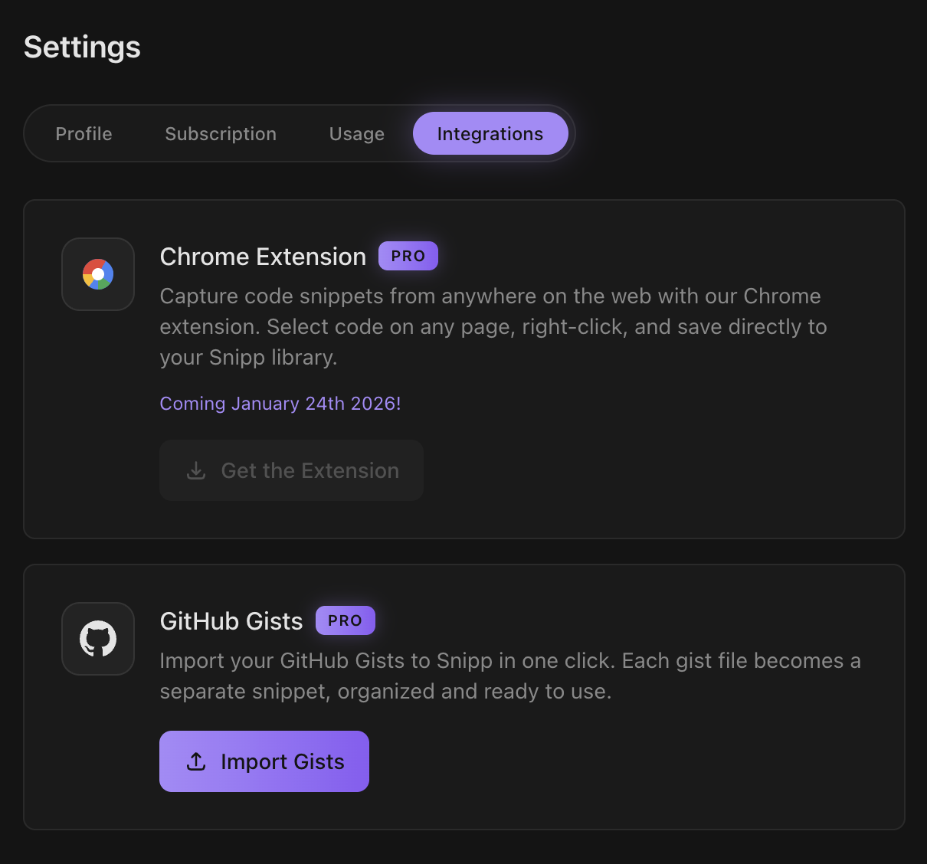927x864 pixels.
Task: Click the Settings page heading
Action: (x=81, y=47)
